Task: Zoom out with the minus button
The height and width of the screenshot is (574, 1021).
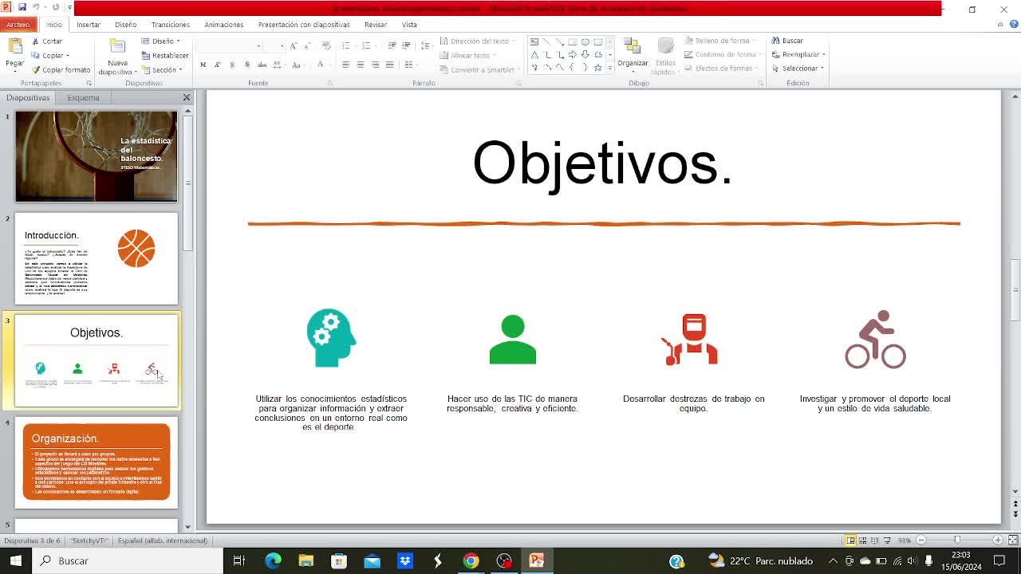Action: tap(921, 541)
